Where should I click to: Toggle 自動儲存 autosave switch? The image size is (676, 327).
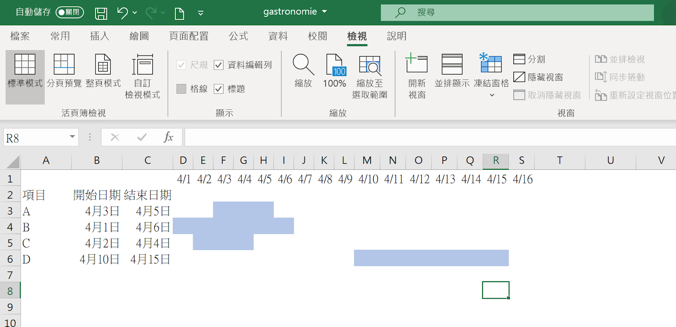(x=70, y=12)
